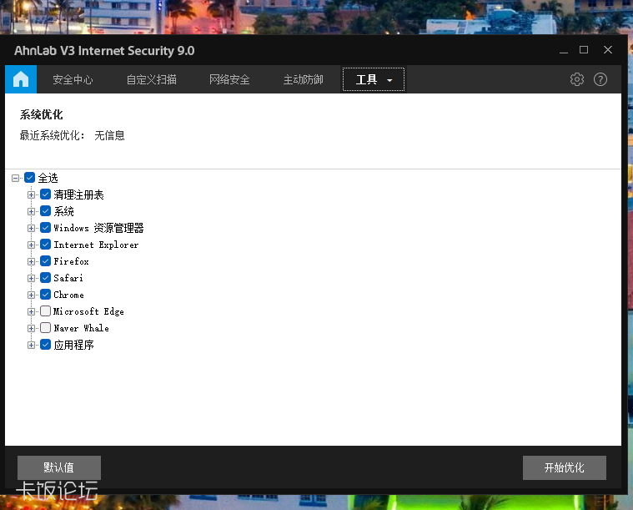The height and width of the screenshot is (510, 633).
Task: Collapse the 全选 tree root
Action: point(15,178)
